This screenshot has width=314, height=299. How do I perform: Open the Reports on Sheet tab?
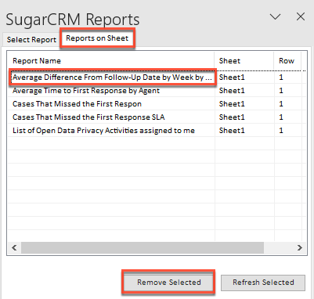pyautogui.click(x=97, y=38)
